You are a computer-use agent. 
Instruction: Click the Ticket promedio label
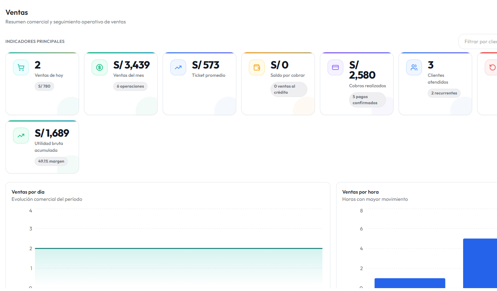208,75
